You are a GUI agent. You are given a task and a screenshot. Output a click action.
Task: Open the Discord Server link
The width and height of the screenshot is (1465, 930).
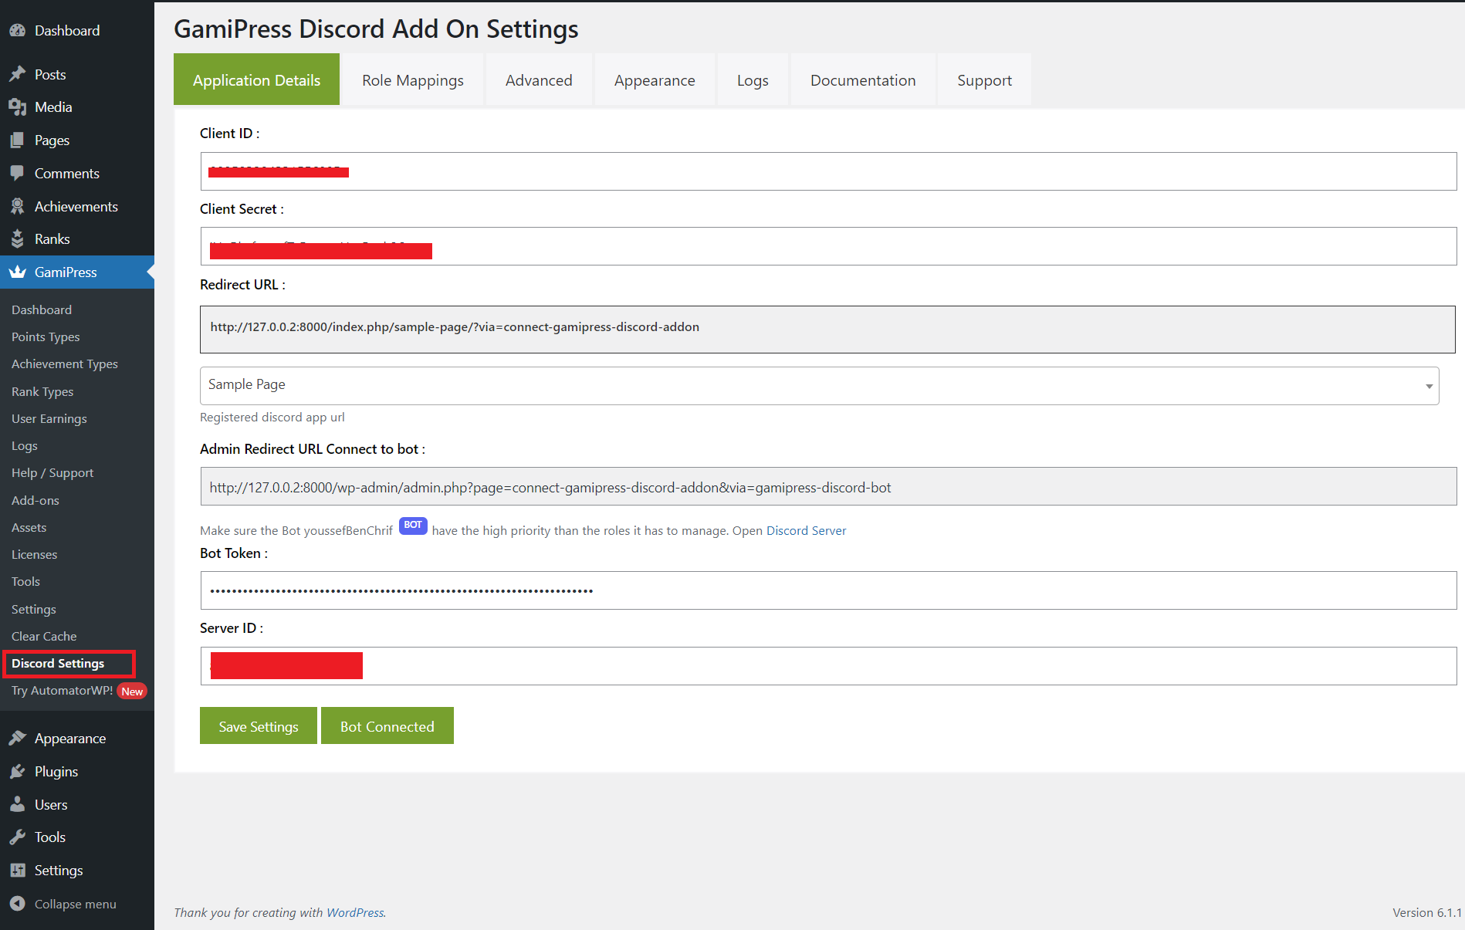click(x=806, y=530)
